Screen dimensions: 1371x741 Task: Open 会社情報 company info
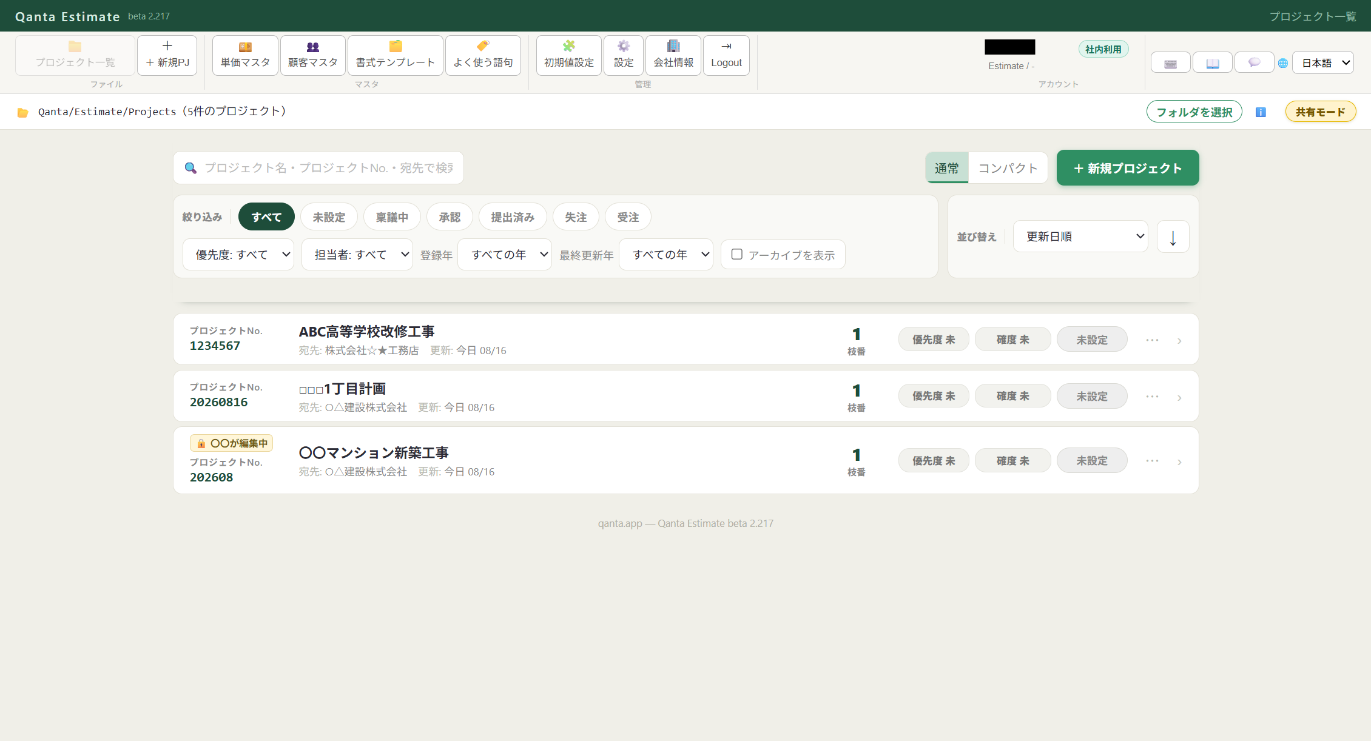coord(673,55)
